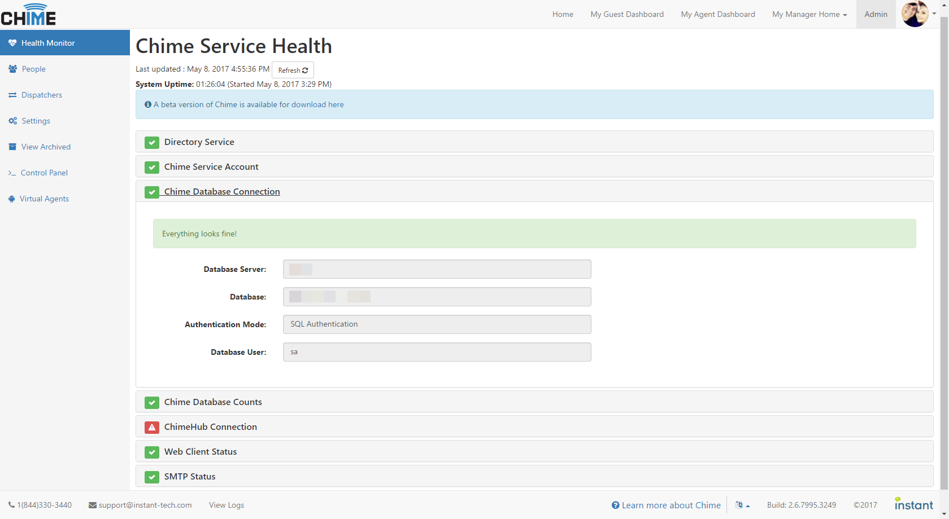949x519 pixels.
Task: Open Health Monitor in sidebar
Action: coord(65,43)
